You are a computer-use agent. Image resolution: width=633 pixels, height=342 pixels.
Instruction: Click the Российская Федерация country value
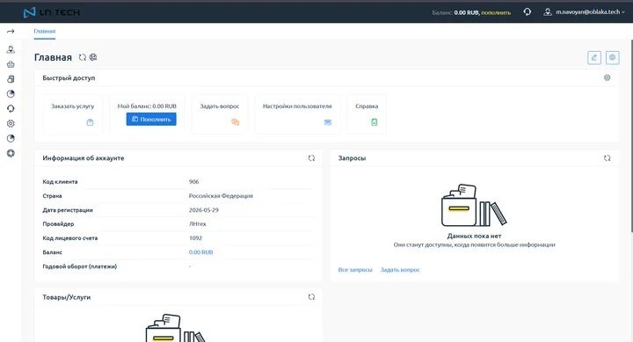tap(221, 196)
